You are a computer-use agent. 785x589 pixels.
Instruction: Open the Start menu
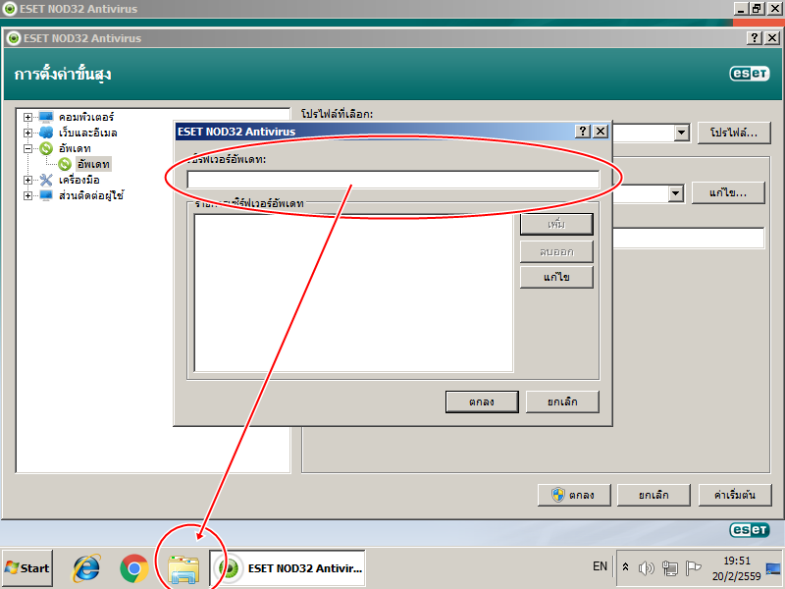click(27, 568)
